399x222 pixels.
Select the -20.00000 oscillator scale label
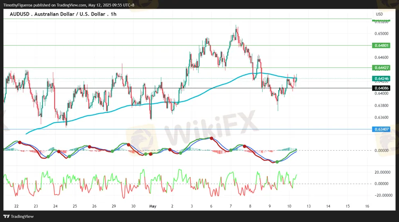click(x=381, y=195)
